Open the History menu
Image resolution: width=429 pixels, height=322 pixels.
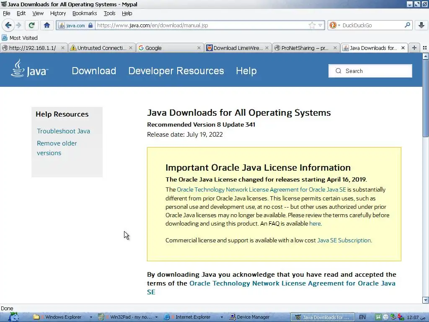coord(58,13)
